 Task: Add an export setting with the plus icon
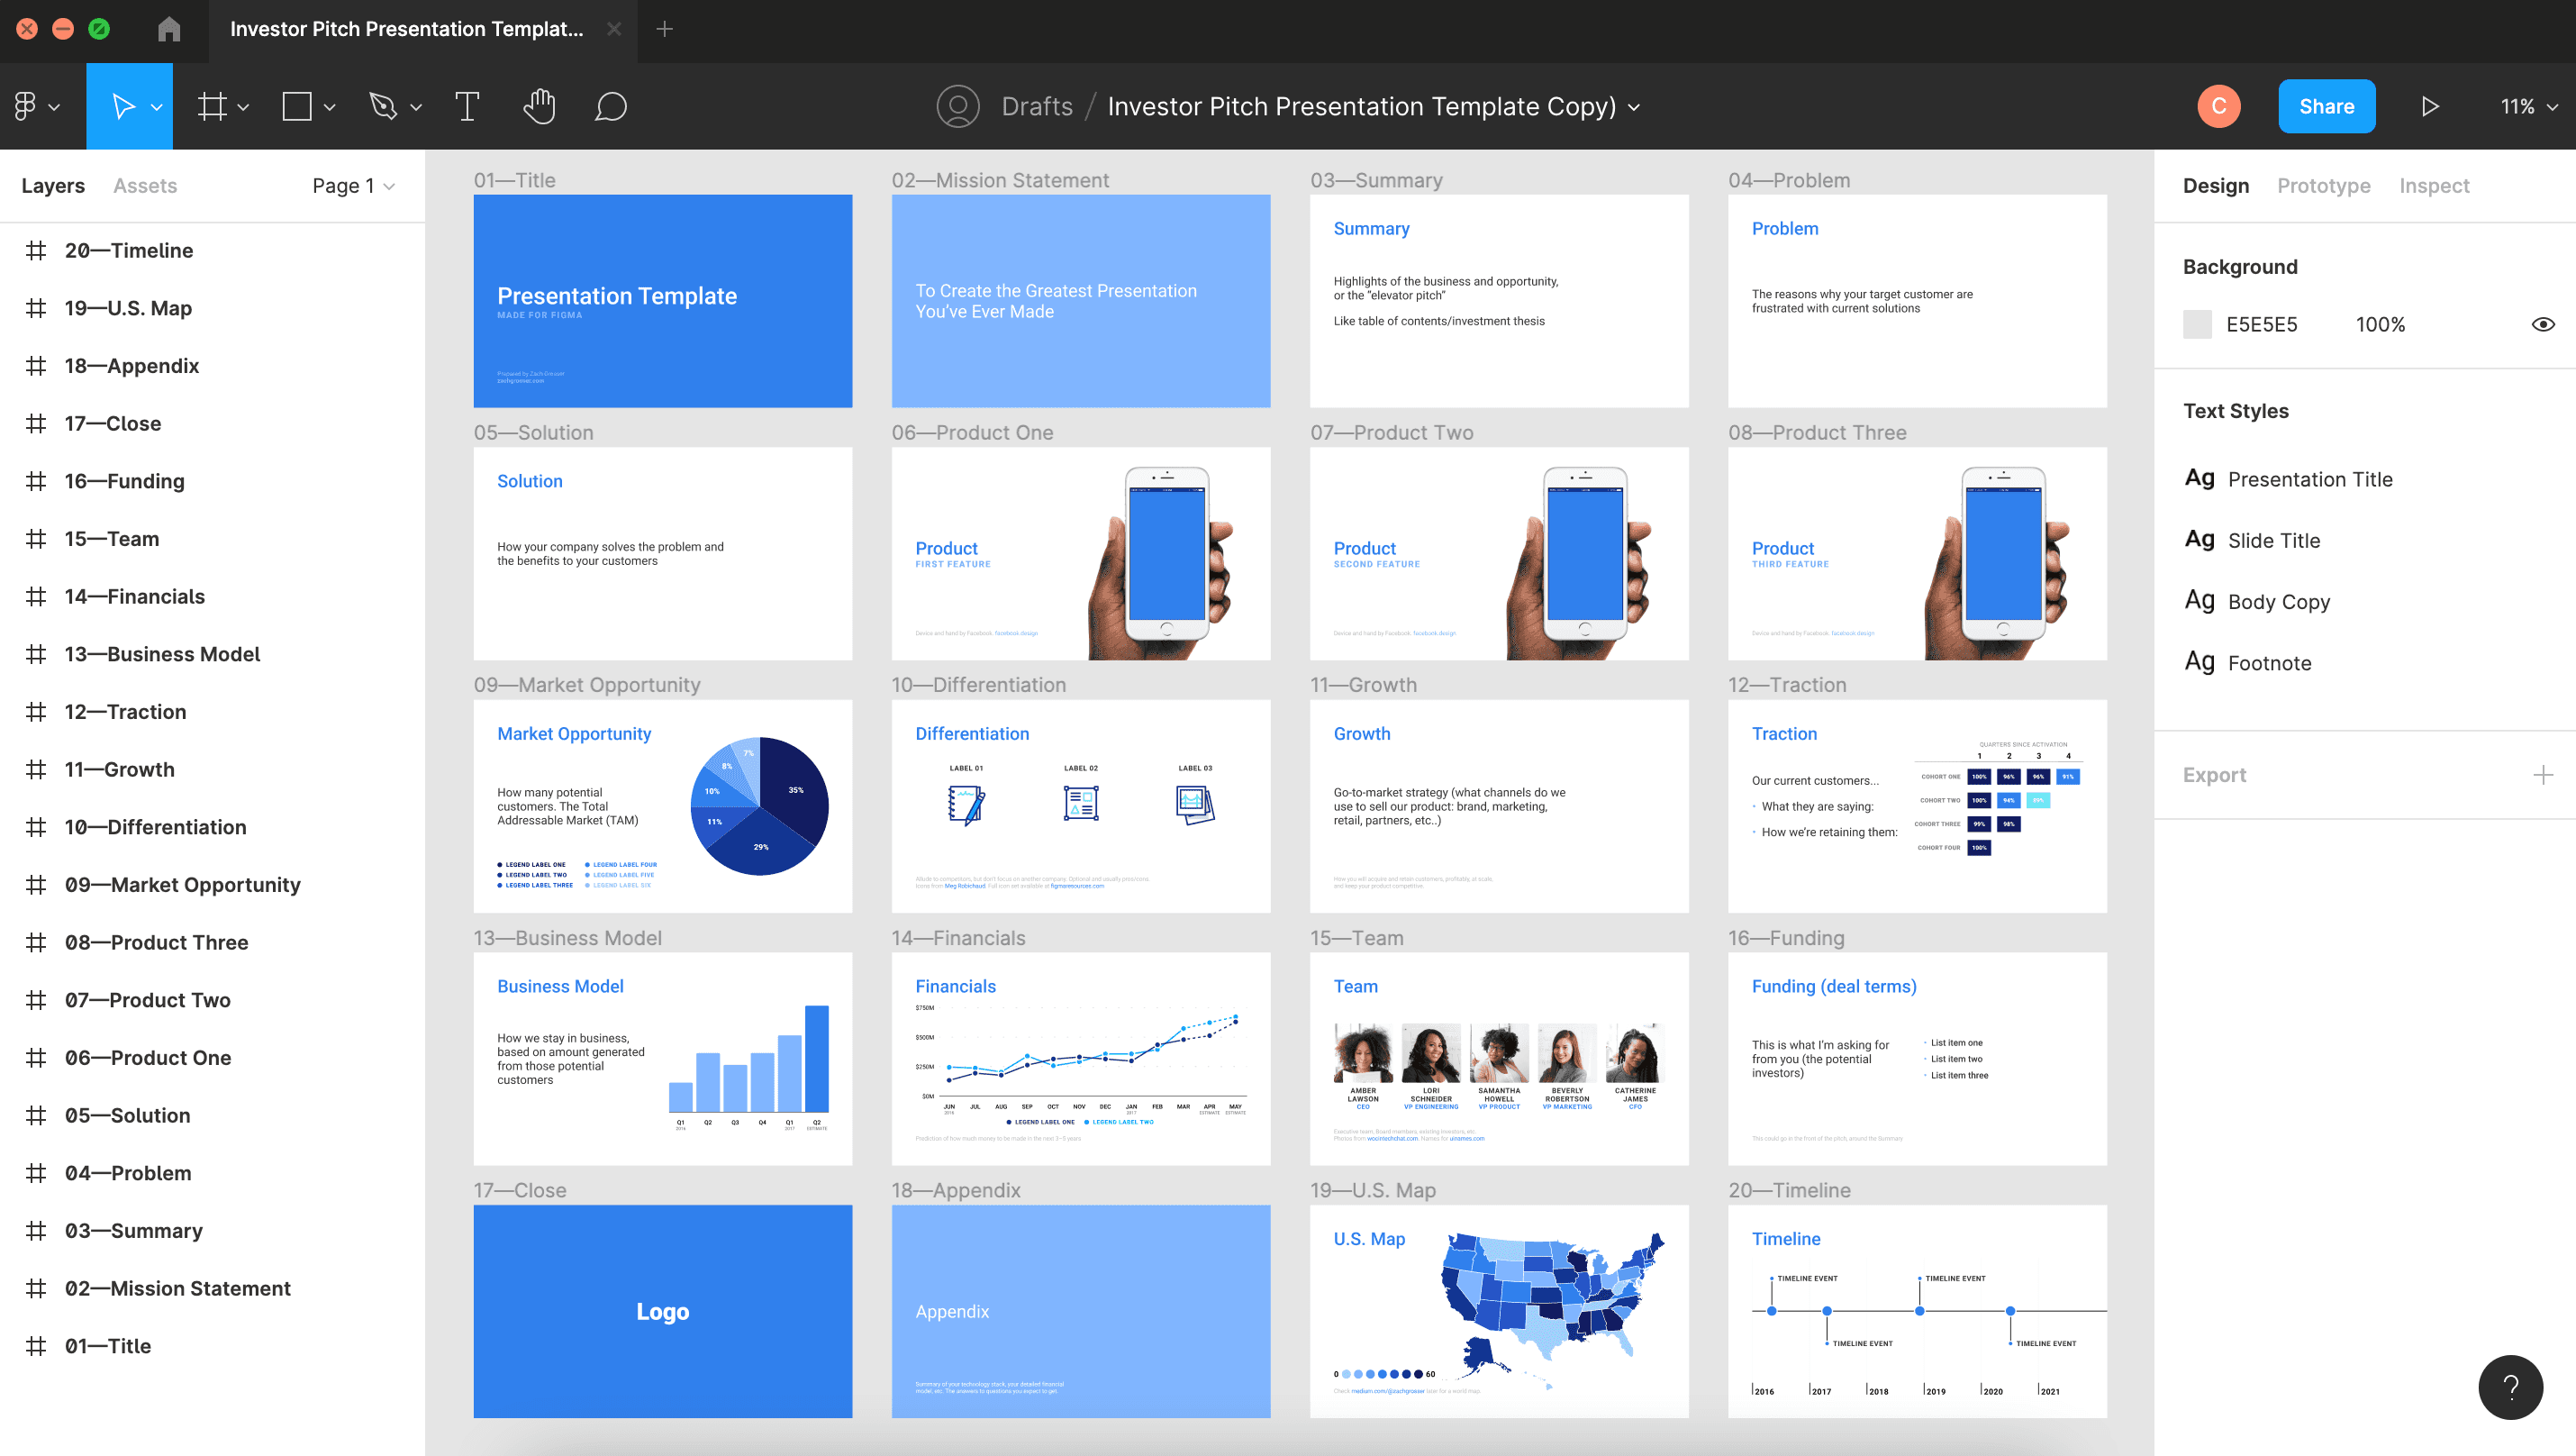pyautogui.click(x=2543, y=775)
